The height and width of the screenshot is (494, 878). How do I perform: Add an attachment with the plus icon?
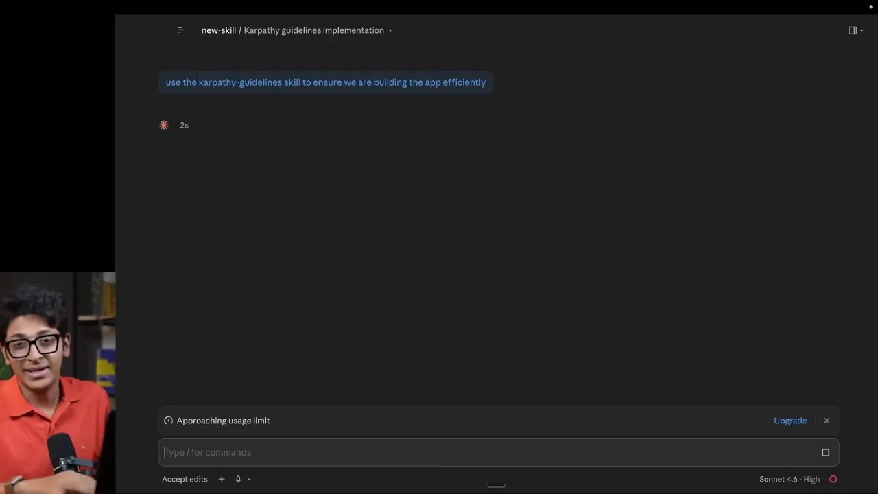(x=222, y=479)
